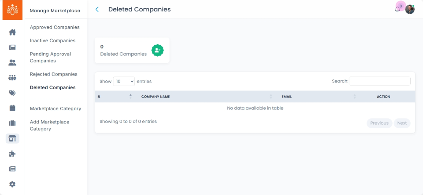
Task: Open the calendar icon in sidebar
Action: point(12,108)
